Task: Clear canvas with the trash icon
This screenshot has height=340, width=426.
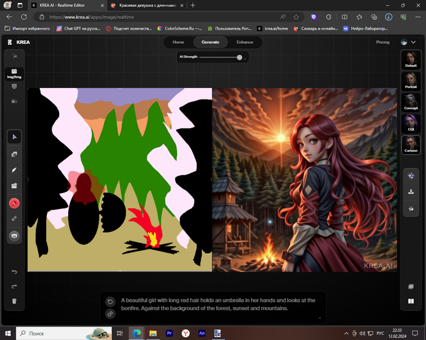Action: [x=15, y=301]
